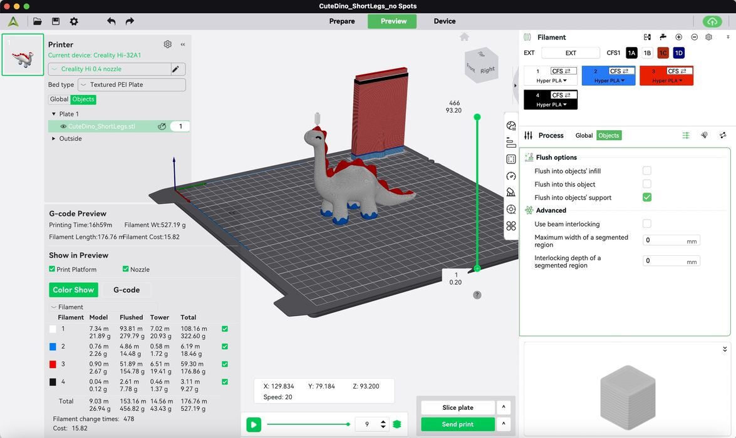Open filament 1 Hyper PLA dropdown
This screenshot has height=438, width=736.
(x=551, y=81)
